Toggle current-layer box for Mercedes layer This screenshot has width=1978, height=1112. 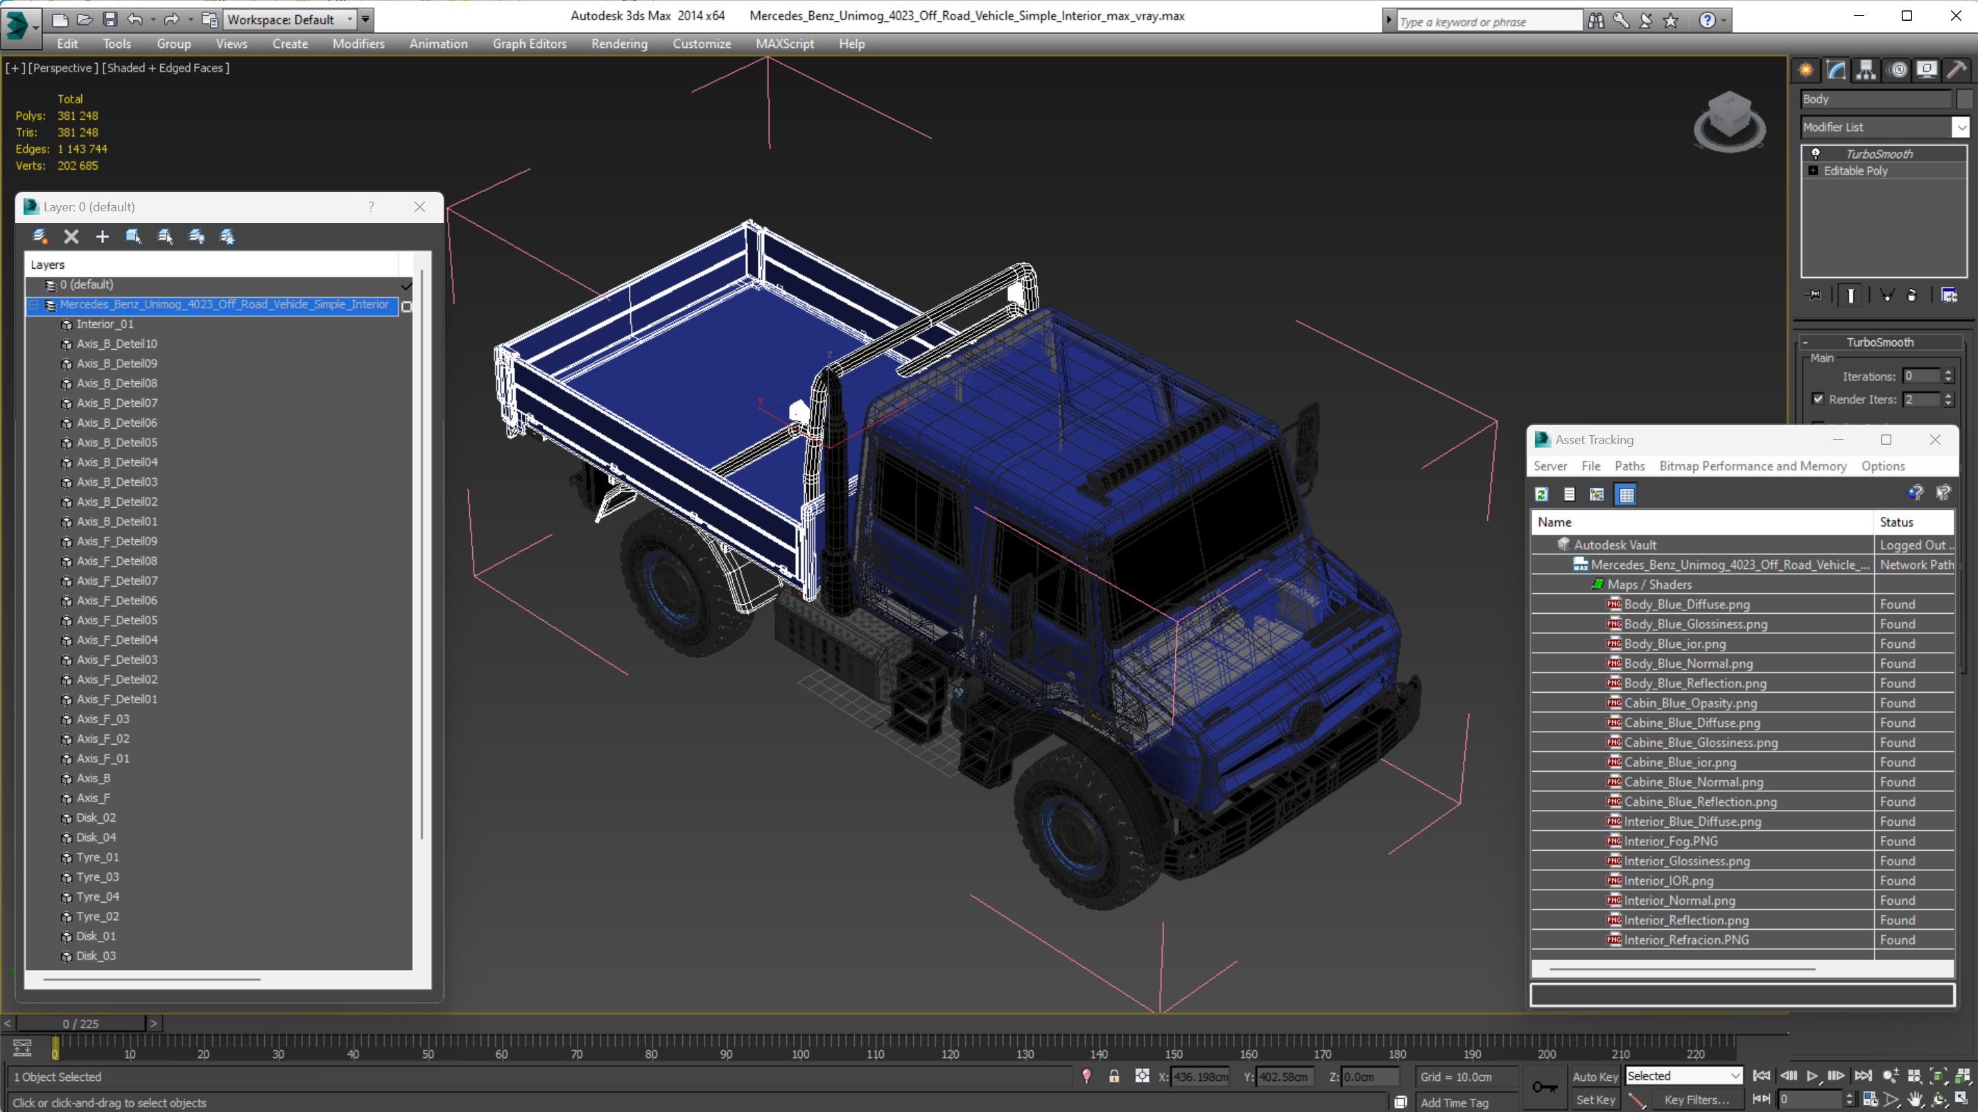[x=406, y=306]
